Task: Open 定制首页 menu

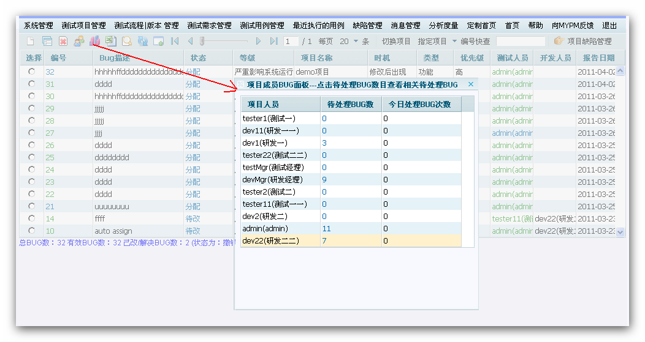Action: pos(481,26)
